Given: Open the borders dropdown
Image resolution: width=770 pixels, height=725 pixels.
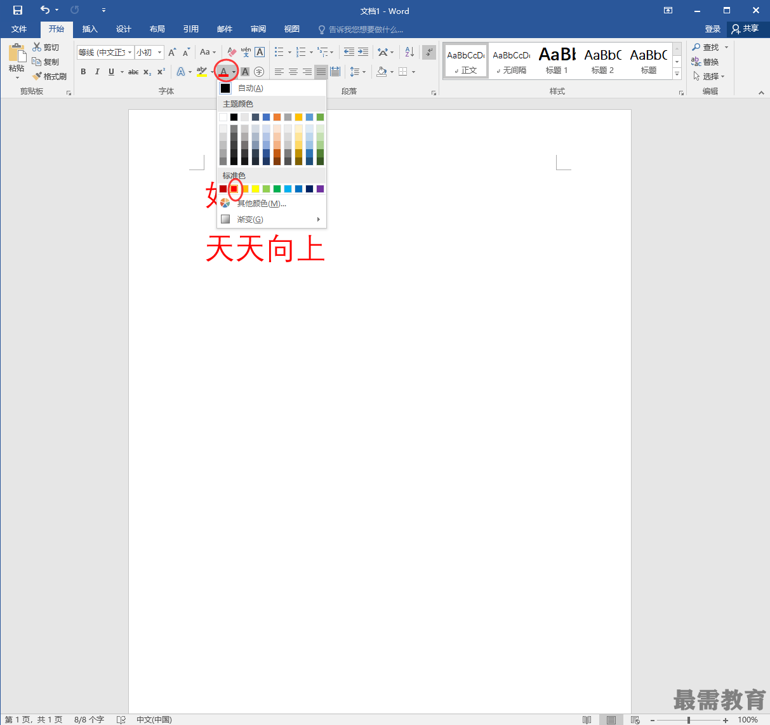Looking at the screenshot, I should (413, 72).
